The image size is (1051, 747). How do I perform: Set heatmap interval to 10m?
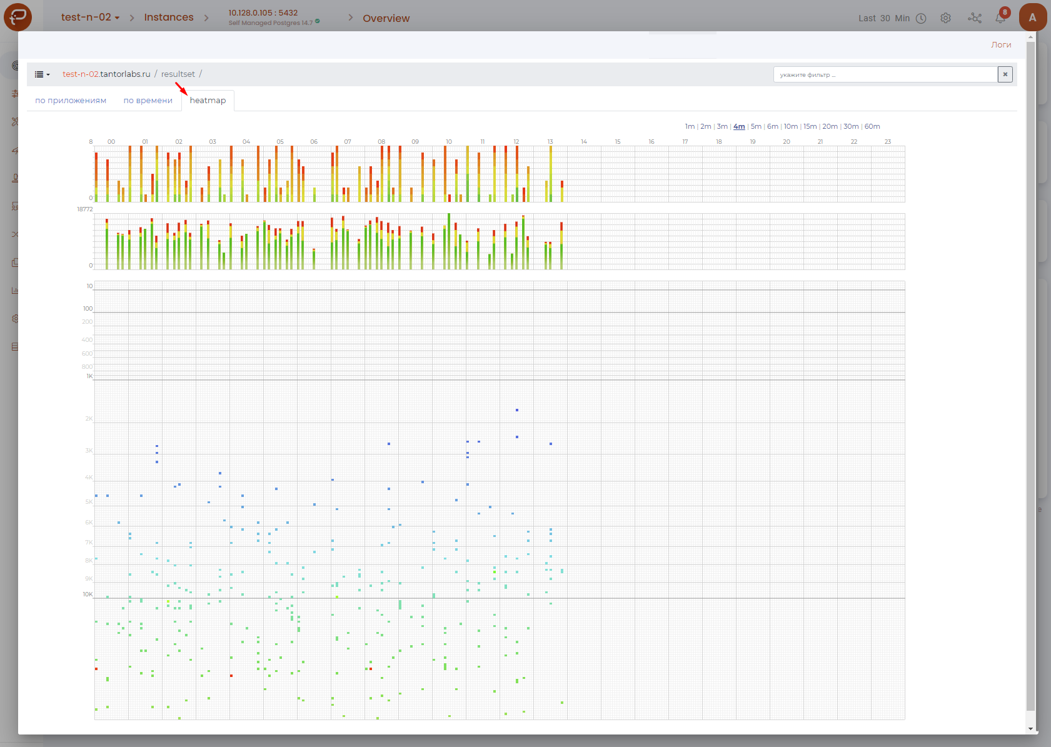(791, 126)
